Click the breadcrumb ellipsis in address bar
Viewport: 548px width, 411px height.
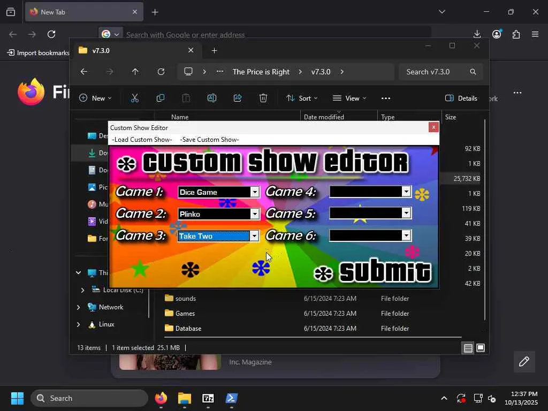[220, 72]
